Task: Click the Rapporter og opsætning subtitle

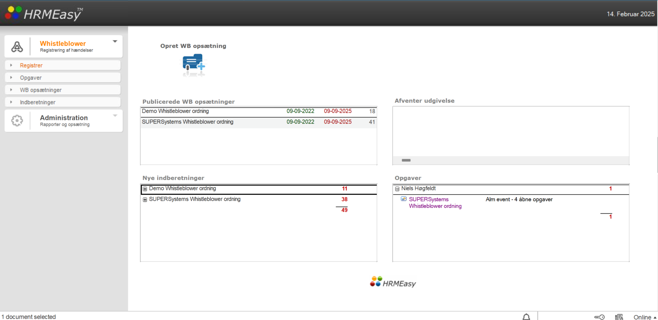Action: pyautogui.click(x=65, y=124)
